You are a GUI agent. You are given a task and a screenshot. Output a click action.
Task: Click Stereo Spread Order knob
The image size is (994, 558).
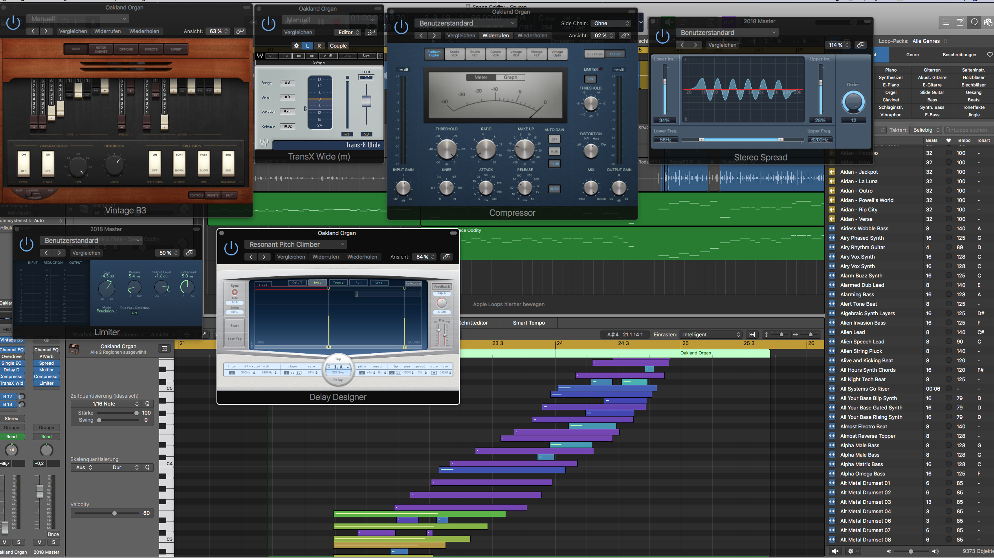(853, 103)
